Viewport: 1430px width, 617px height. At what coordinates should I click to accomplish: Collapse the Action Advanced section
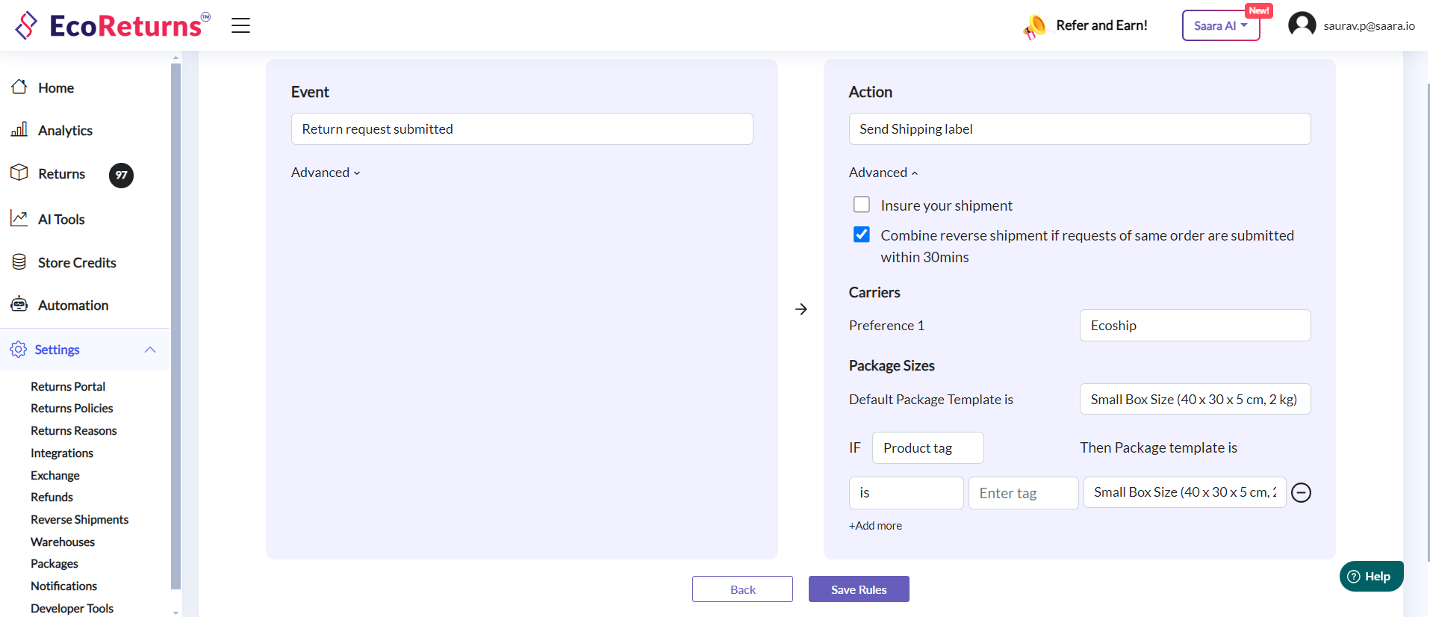[x=883, y=173]
